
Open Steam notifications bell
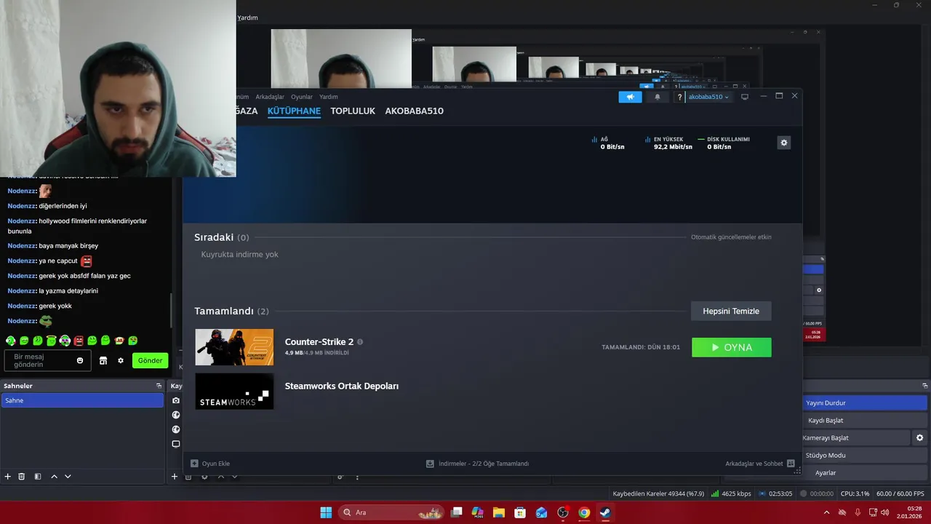tap(658, 97)
